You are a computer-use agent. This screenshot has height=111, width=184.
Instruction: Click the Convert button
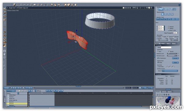(175, 58)
